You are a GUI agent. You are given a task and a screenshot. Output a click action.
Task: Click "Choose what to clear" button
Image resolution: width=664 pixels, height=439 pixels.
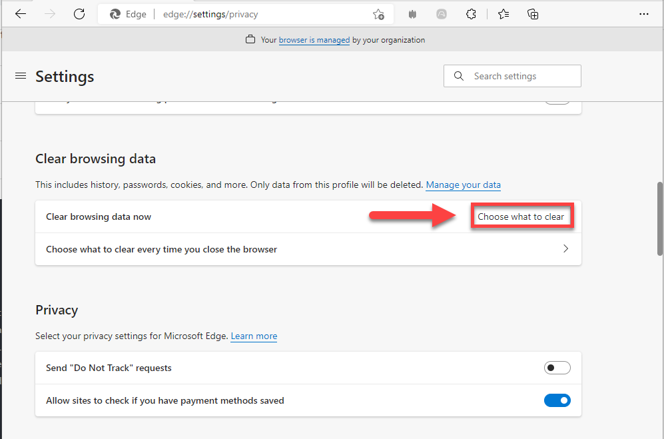(x=521, y=217)
